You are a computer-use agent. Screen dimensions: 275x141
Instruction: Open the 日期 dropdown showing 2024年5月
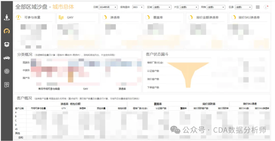pos(108,7)
